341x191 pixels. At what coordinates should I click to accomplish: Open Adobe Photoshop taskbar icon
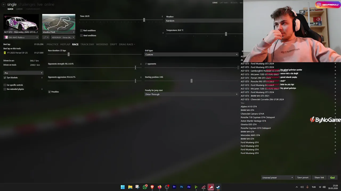click(181, 187)
